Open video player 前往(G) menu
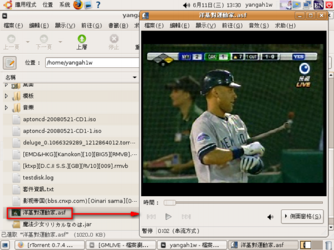This screenshot has height=250, width=334. [232, 26]
